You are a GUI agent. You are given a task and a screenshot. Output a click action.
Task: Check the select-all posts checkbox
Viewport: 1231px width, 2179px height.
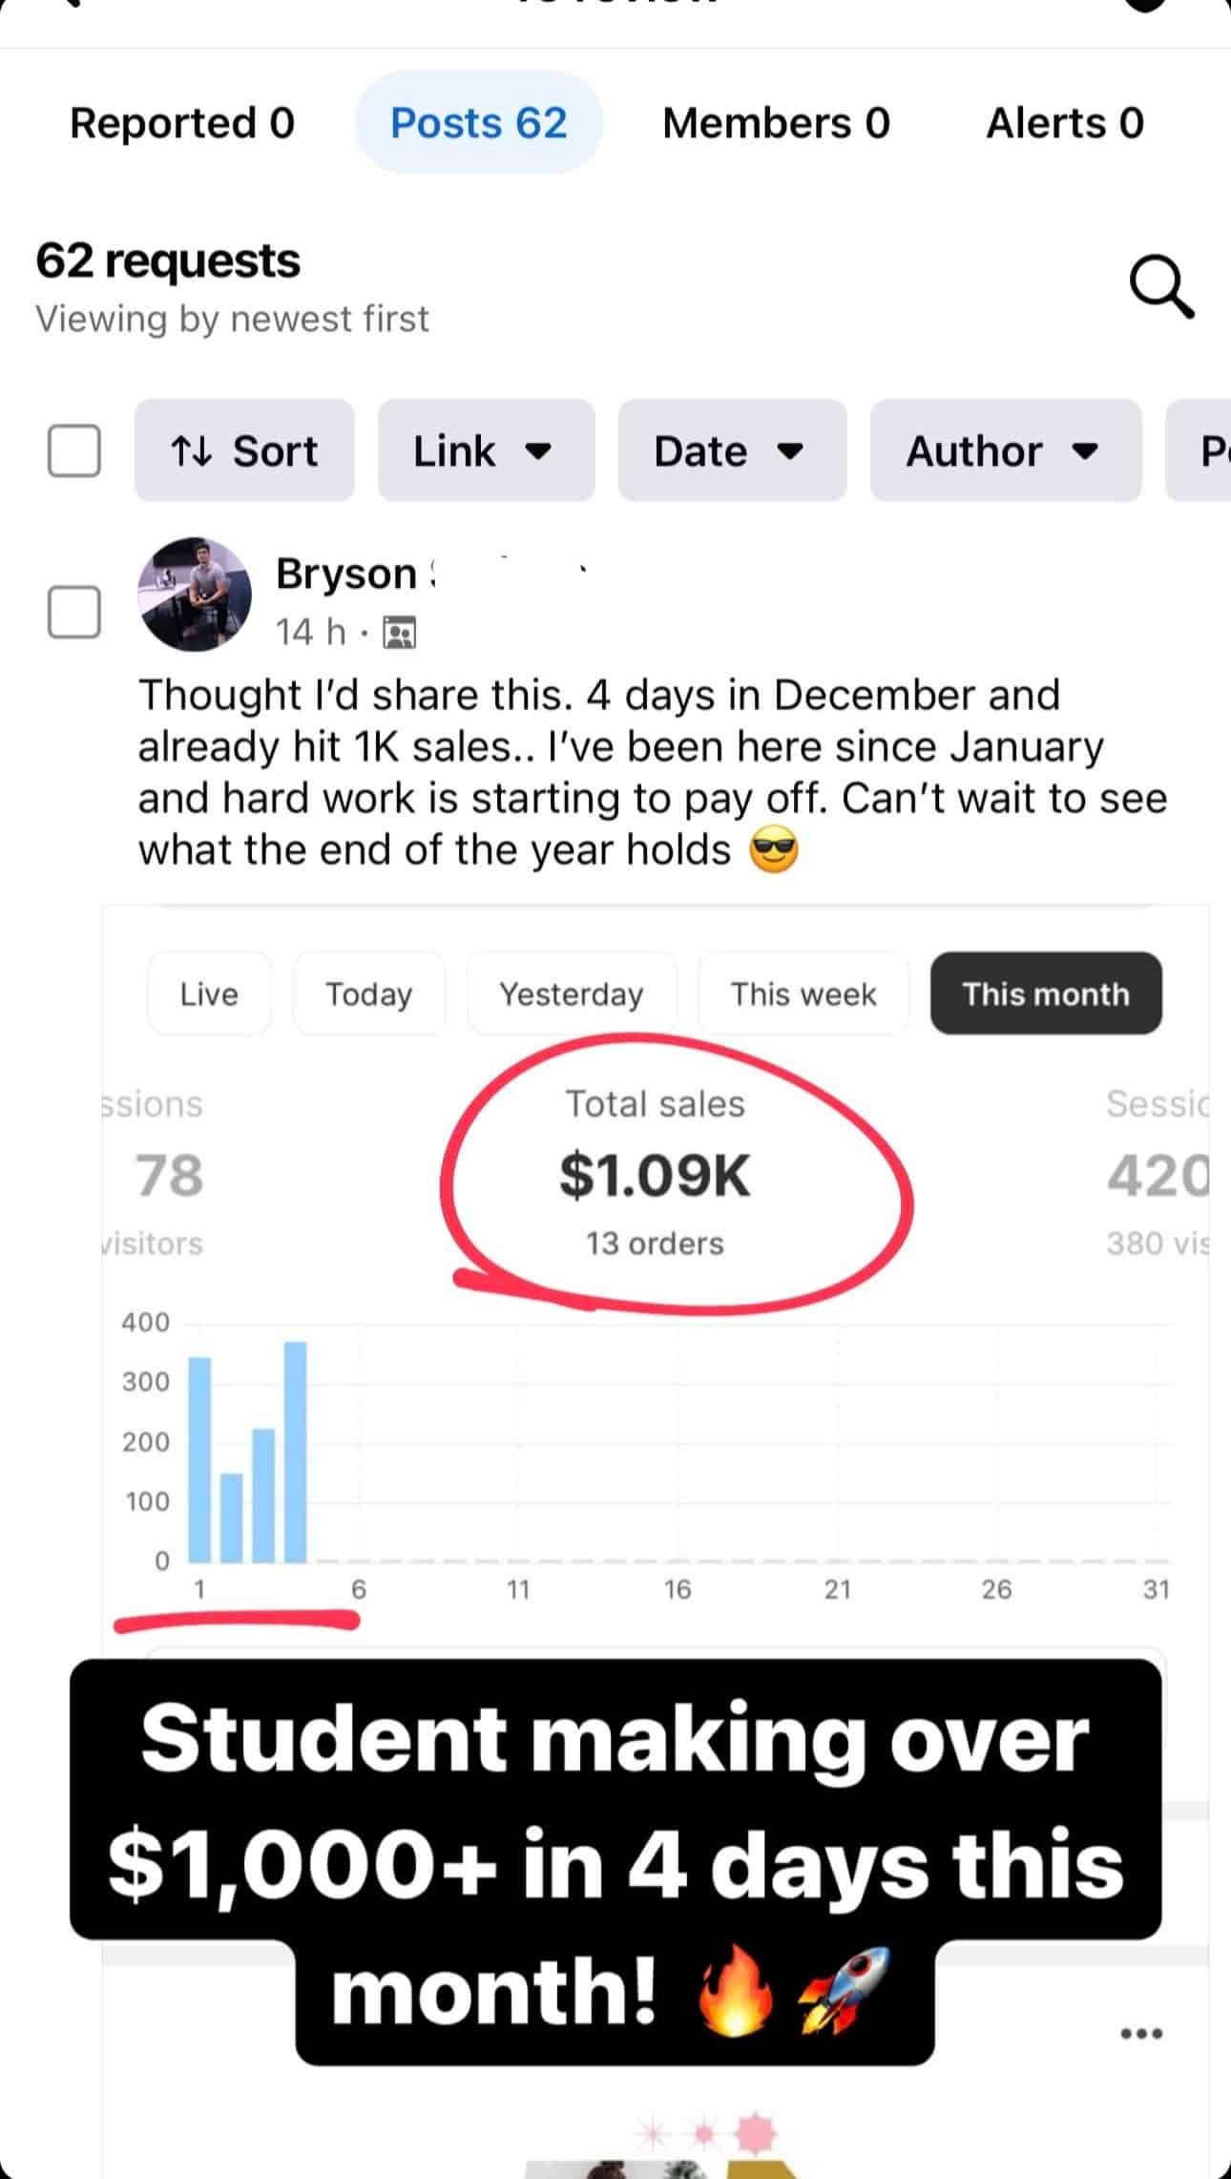click(74, 450)
